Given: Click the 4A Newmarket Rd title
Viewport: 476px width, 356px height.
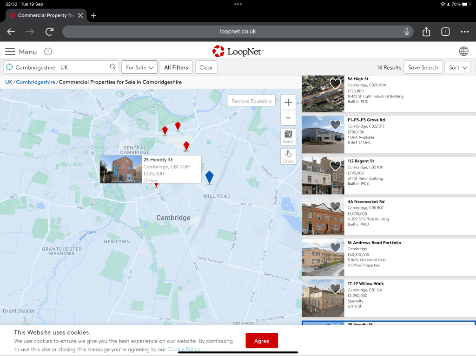Looking at the screenshot, I should coord(366,201).
